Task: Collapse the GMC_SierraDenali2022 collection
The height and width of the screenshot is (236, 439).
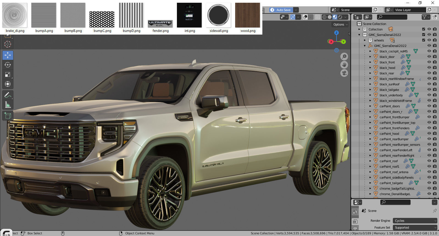Action: 359,35
